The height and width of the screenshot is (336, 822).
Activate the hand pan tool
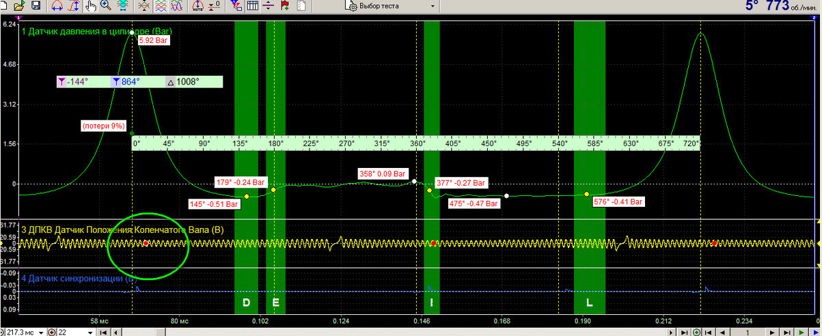point(91,6)
